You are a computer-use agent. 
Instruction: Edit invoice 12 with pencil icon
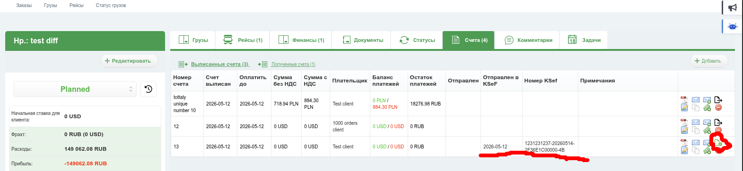[684, 130]
